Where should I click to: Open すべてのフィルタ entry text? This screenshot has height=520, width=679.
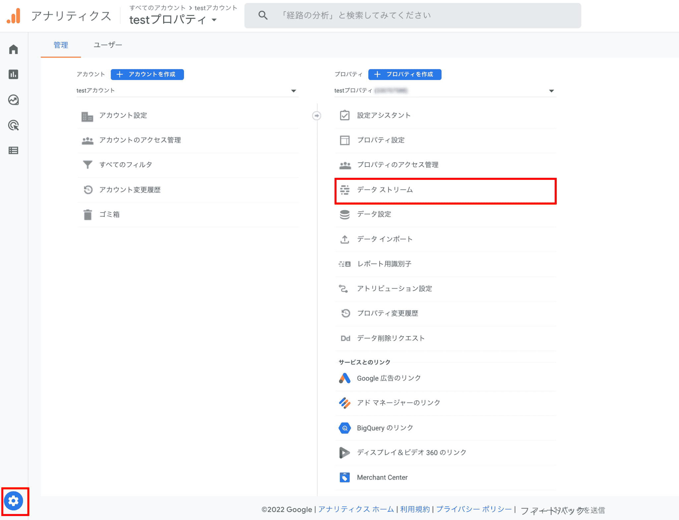pos(126,165)
